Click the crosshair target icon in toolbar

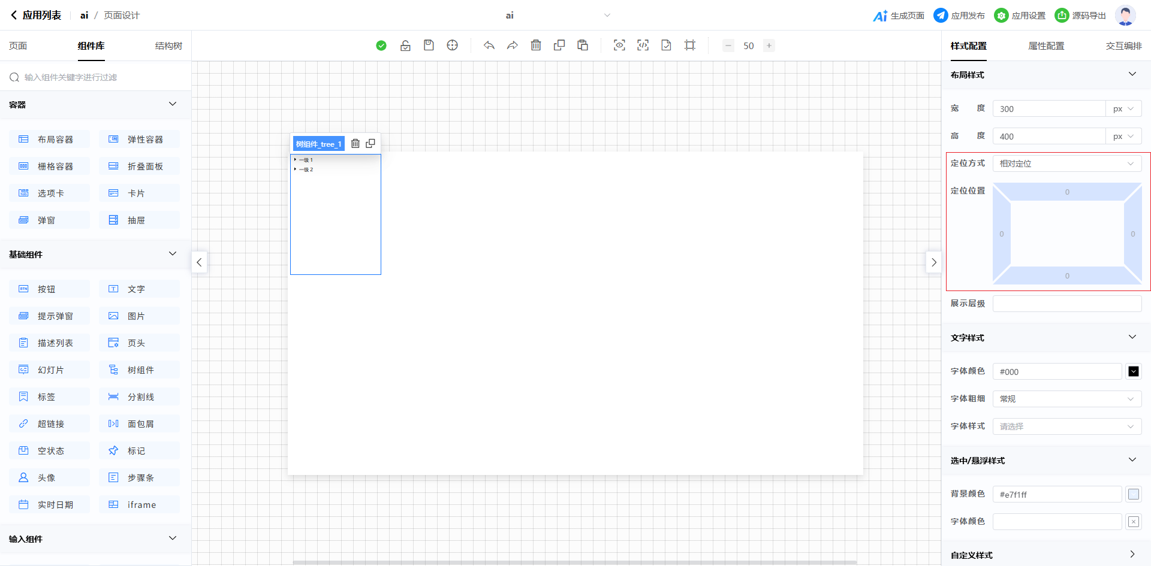click(453, 46)
